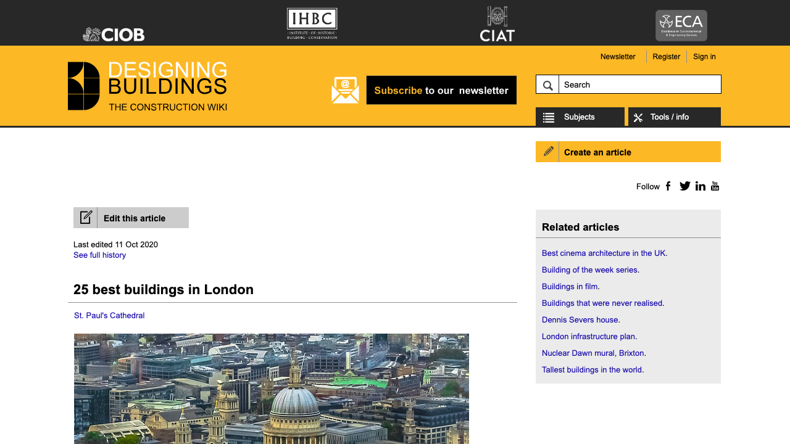Click the CIOB logo
The height and width of the screenshot is (444, 790).
tap(114, 35)
